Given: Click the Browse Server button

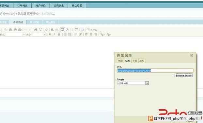Looking at the screenshot, I should 183,76.
